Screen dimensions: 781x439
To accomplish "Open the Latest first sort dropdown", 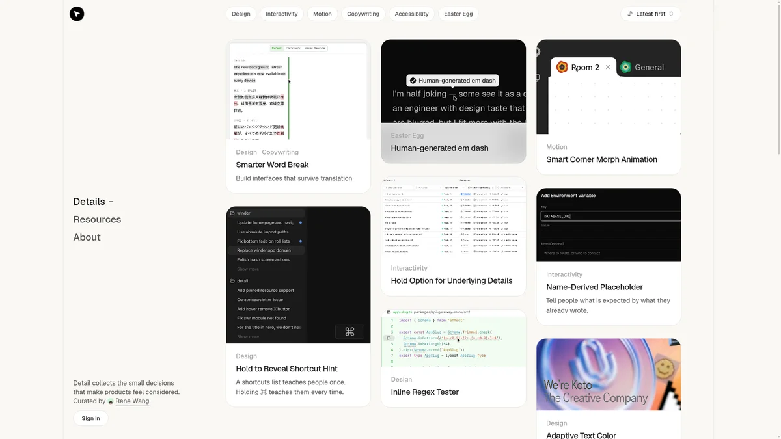I will click(x=651, y=14).
